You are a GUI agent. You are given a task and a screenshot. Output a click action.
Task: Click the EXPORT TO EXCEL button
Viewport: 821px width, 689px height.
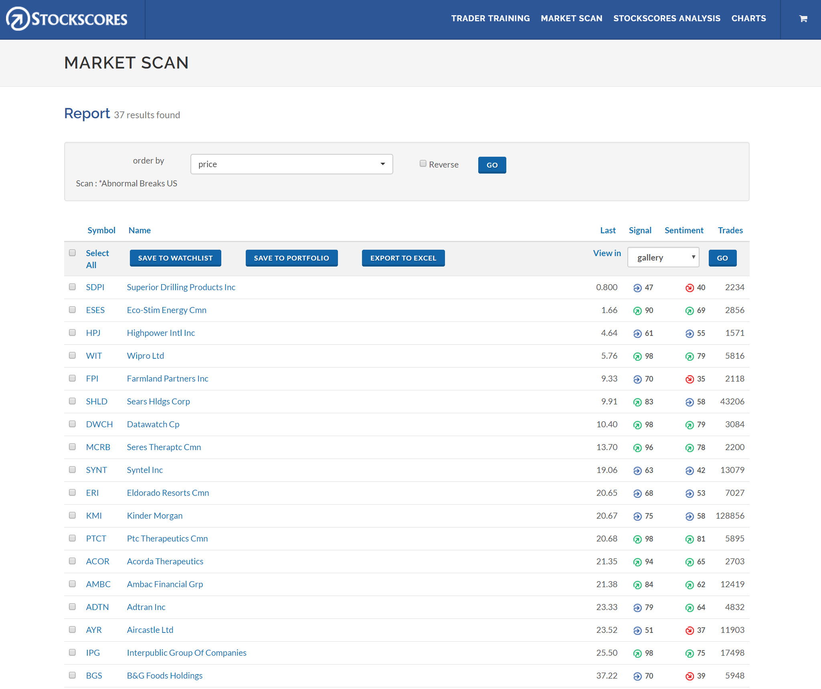coord(403,258)
